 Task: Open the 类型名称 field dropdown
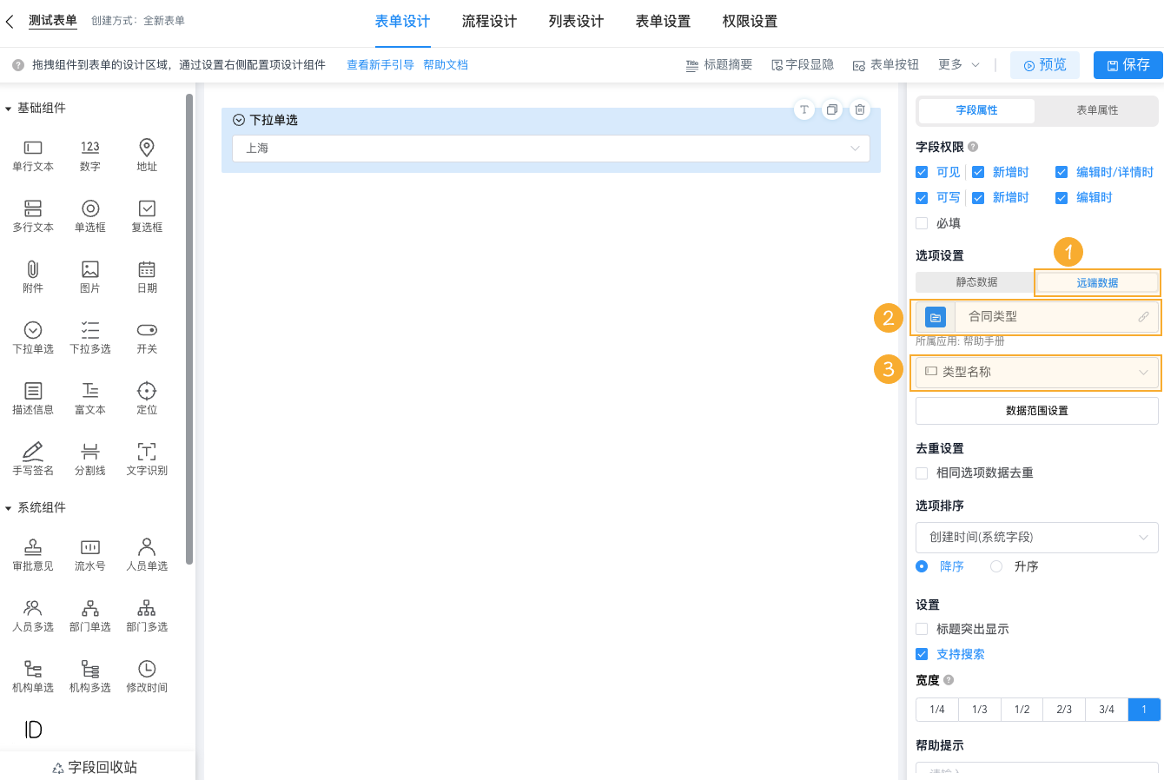click(1035, 373)
